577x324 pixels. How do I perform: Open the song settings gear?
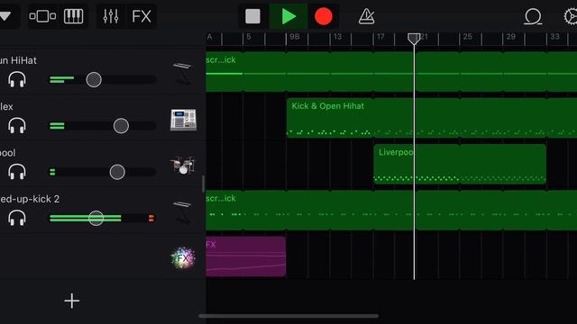click(x=571, y=16)
